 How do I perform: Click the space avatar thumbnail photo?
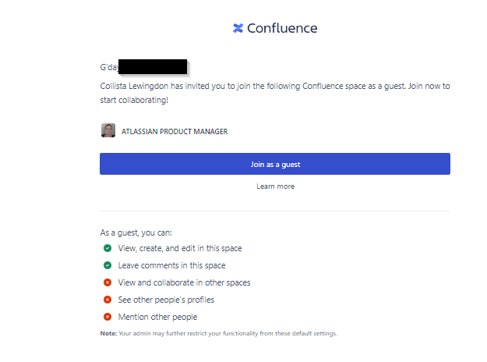click(x=108, y=130)
